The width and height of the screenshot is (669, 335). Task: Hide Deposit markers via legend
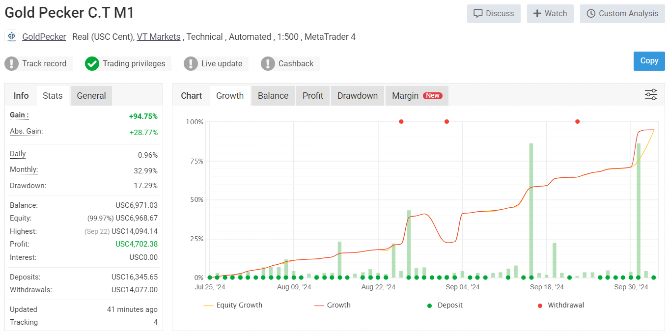(445, 305)
